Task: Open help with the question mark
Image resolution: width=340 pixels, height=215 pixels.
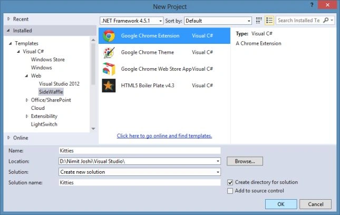Action: pos(312,5)
